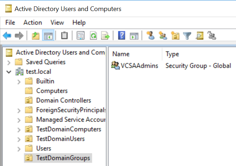Viewport: 236px width, 166px height.
Task: Click Active Directory title bar app icon
Action: 9,9
